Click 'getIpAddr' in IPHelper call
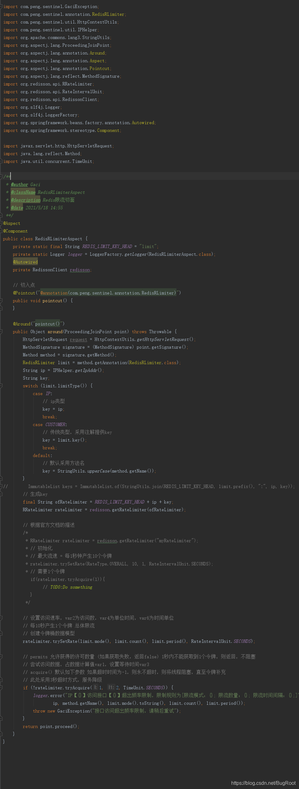299x789 pixels. (86, 370)
